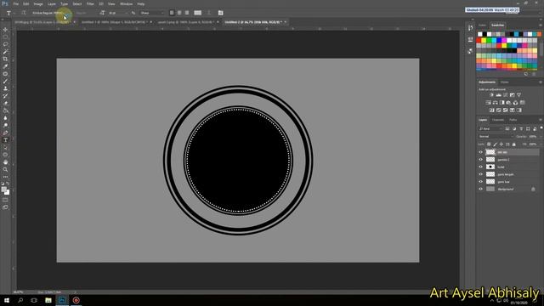Select the Move tool
This screenshot has width=544, height=306.
pos(5,30)
